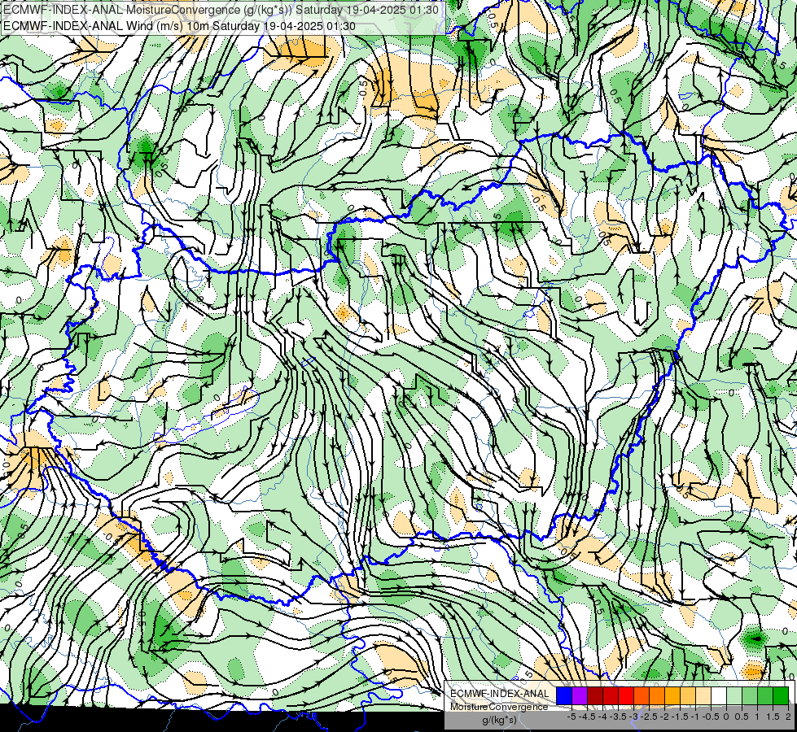Viewport: 797px width, 732px height.
Task: Click the legend label 'MoistureConvergence'
Action: pyautogui.click(x=498, y=707)
